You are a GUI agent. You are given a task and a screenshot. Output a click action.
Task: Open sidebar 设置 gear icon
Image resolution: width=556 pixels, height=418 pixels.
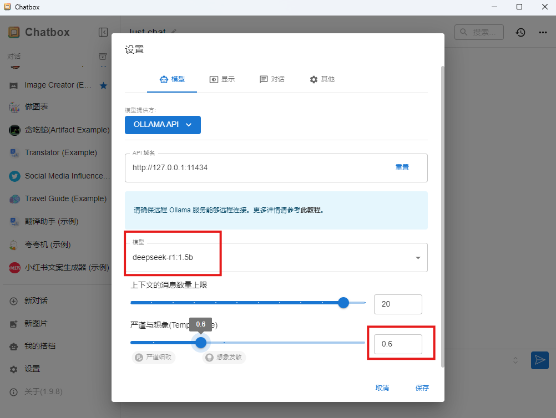coord(13,369)
